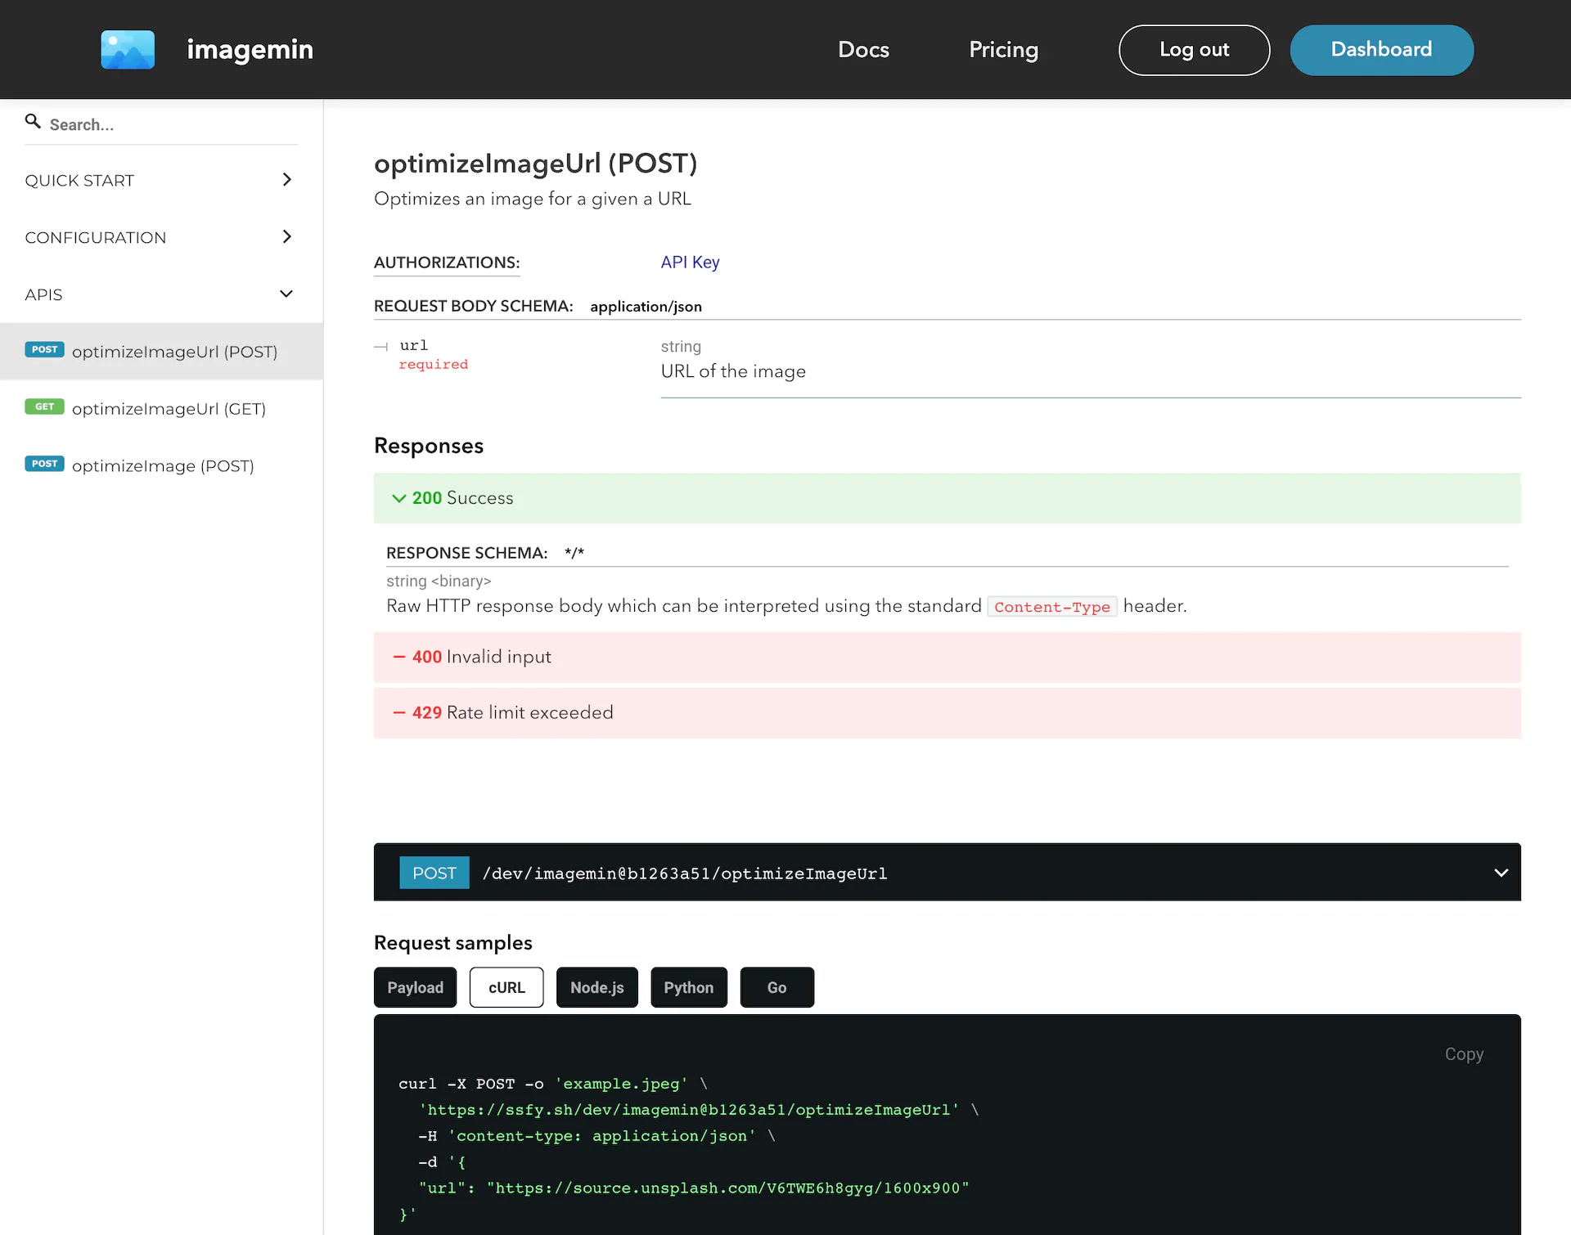Click POST badge beside optimizeImage sidebar item
Image resolution: width=1571 pixels, height=1235 pixels.
coord(44,465)
